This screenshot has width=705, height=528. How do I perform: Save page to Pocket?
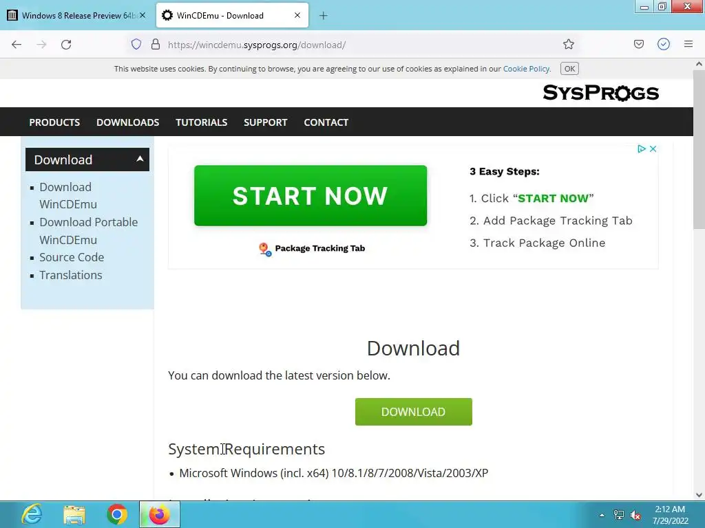[638, 44]
